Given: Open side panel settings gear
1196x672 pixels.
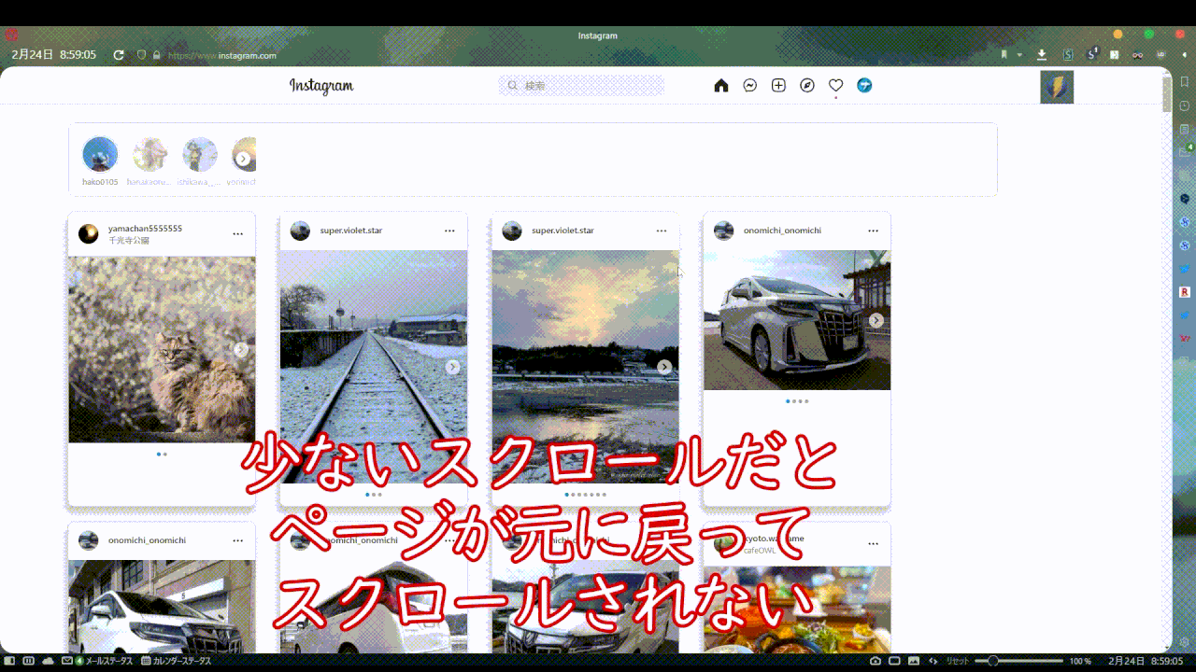Looking at the screenshot, I should click(x=1184, y=642).
